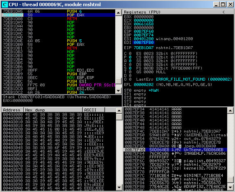Select the RETN instruction at 7DEB1DA8
The height and width of the screenshot is (192, 235).
[x=59, y=19]
